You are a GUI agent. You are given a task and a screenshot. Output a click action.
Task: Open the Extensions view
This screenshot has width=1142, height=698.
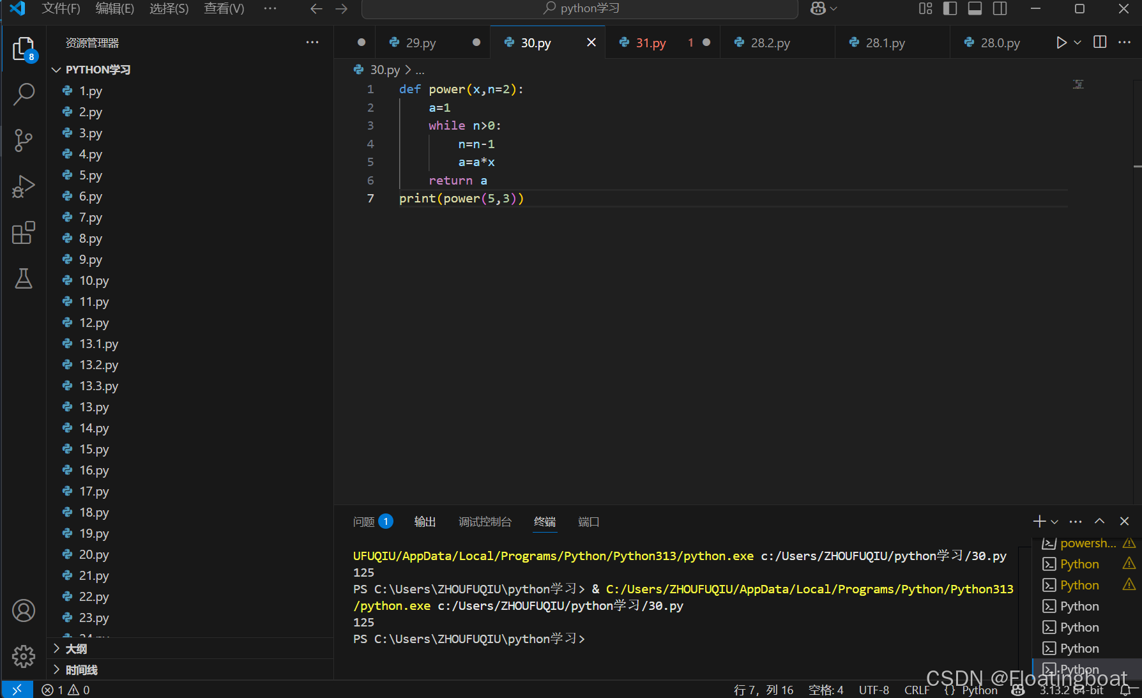pyautogui.click(x=24, y=232)
